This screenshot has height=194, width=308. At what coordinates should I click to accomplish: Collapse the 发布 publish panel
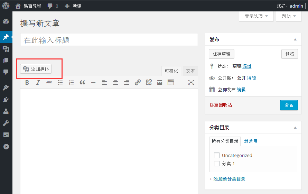(295, 40)
